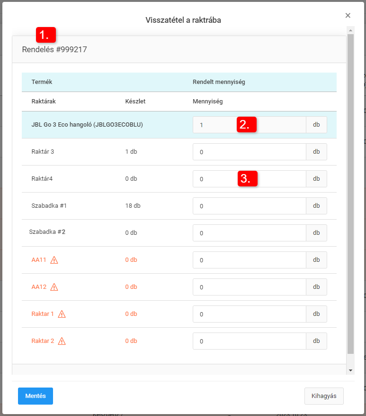This screenshot has width=366, height=416.
Task: Click the warning triangle beside Raktar 1
Action: point(62,314)
